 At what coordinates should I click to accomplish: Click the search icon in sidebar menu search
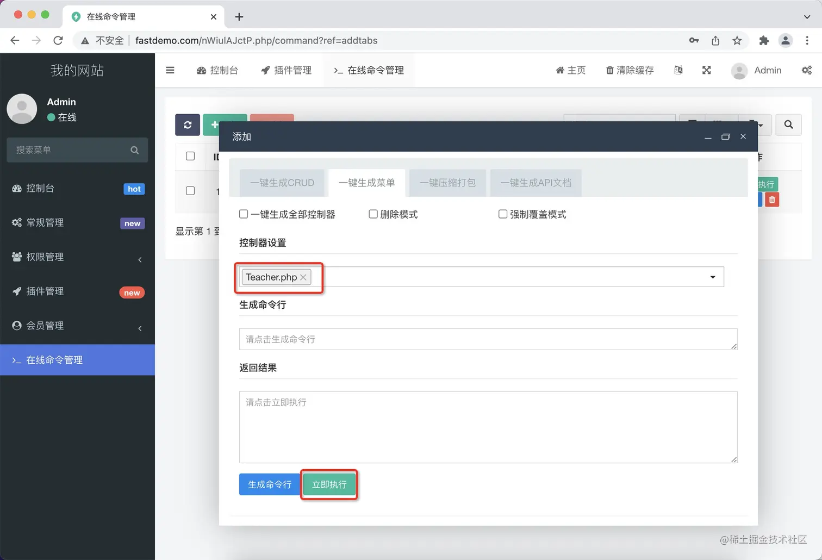tap(135, 150)
